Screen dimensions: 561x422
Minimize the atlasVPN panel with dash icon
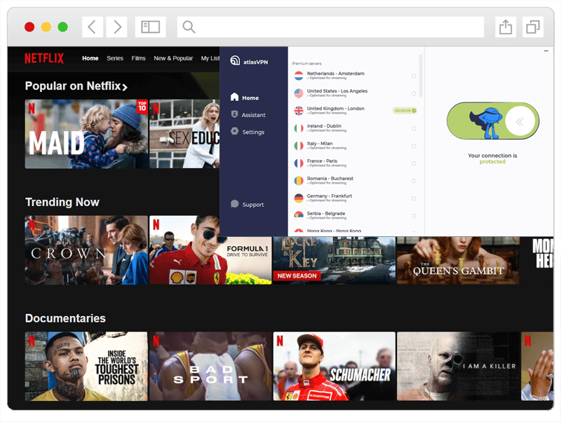coord(546,51)
